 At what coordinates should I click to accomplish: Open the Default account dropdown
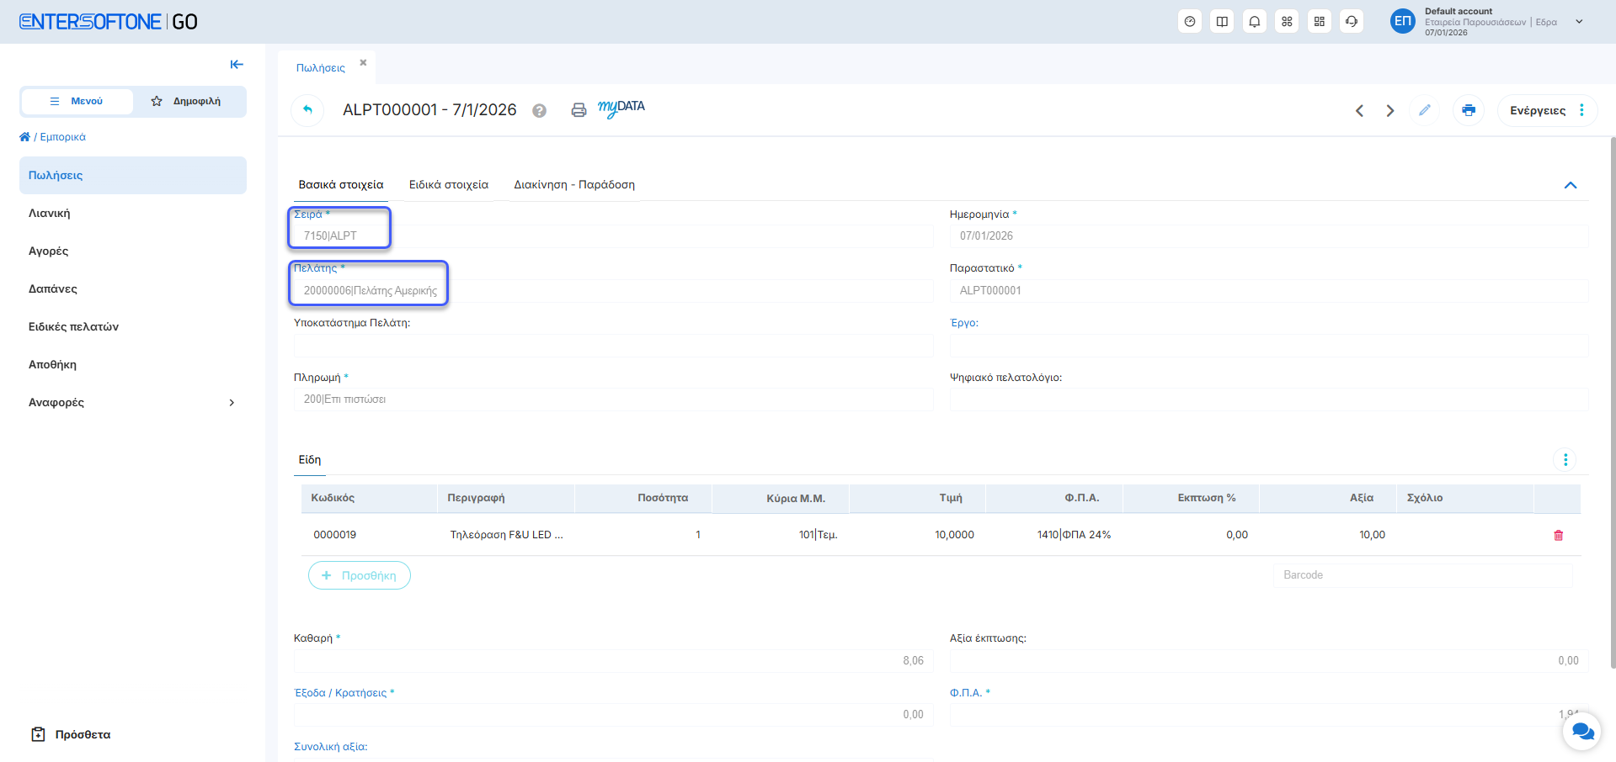click(1579, 22)
